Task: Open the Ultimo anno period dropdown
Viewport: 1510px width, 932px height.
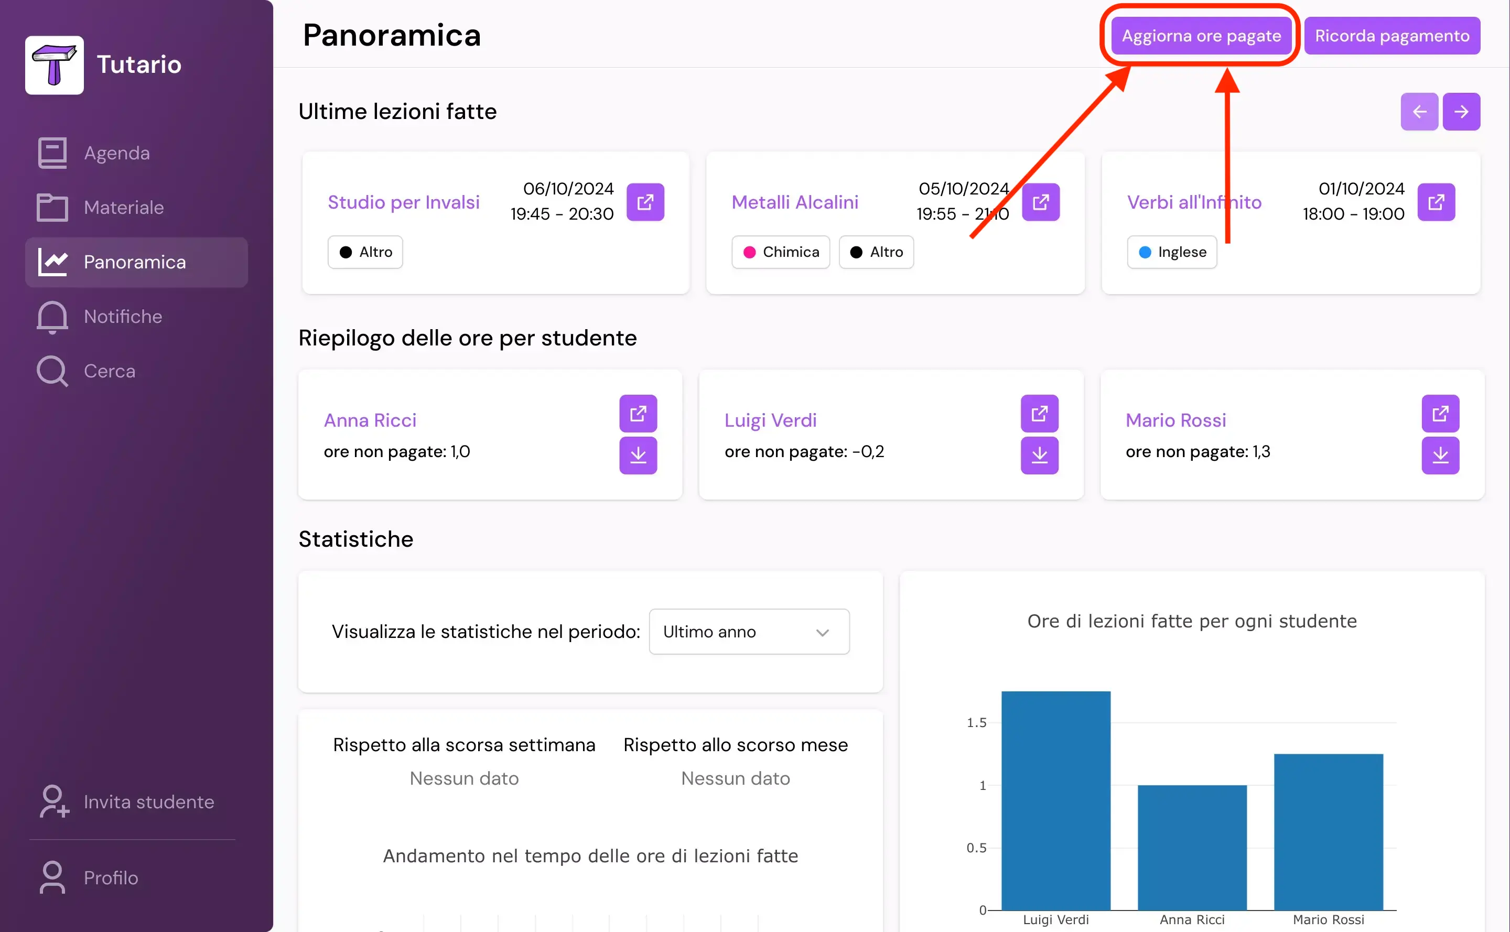Action: (749, 632)
